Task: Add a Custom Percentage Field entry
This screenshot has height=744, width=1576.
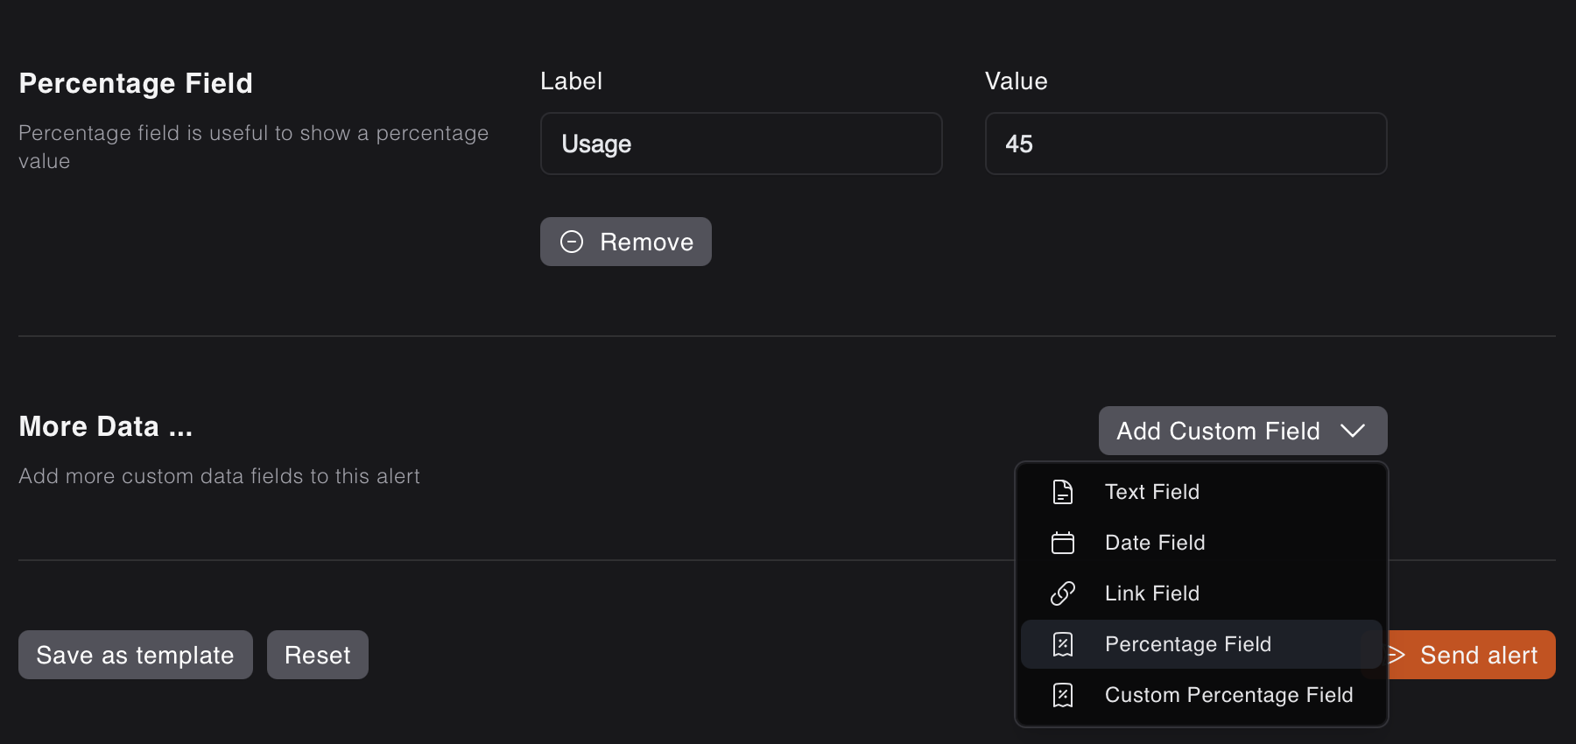Action: (1228, 695)
